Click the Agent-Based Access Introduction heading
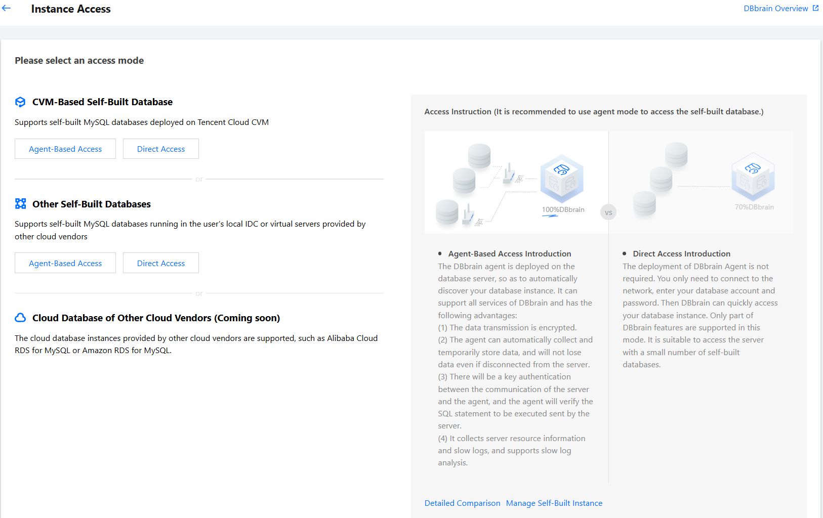The image size is (823, 518). point(510,253)
